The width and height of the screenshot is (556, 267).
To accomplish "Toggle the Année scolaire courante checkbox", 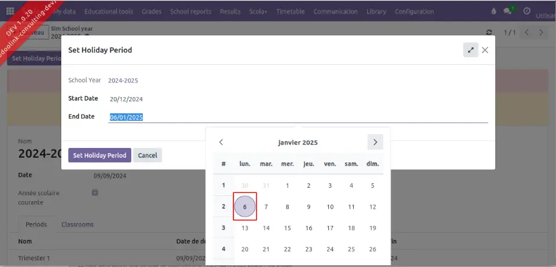I will (95, 193).
